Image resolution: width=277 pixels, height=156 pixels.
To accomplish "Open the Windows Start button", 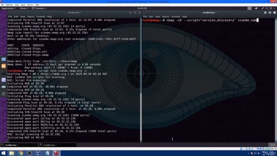I will point(3,153).
